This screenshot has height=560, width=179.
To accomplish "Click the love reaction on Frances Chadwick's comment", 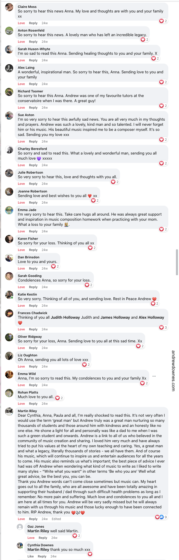I will (163, 327).
